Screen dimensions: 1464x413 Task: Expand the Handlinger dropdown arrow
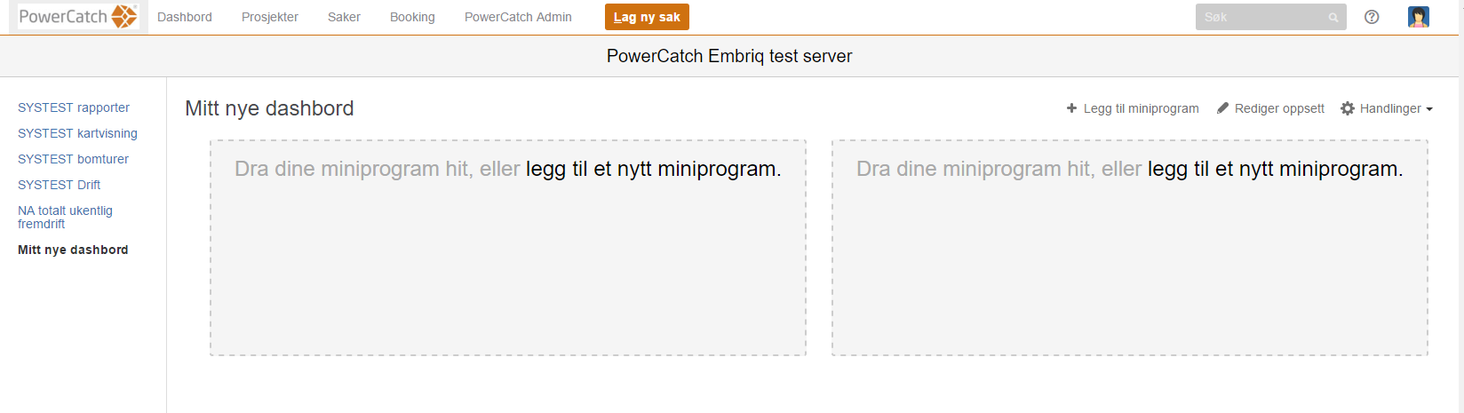[1429, 109]
